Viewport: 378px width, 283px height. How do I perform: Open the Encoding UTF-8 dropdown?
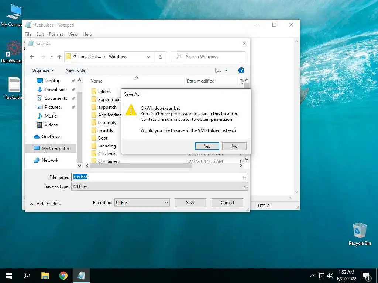click(x=142, y=203)
